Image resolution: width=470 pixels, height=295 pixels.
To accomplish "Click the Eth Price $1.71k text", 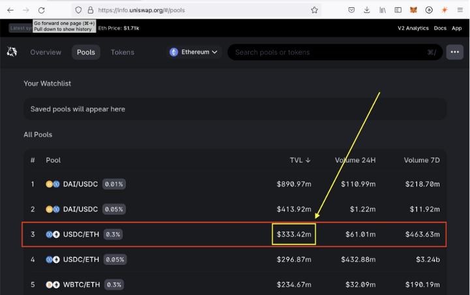I will [119, 28].
